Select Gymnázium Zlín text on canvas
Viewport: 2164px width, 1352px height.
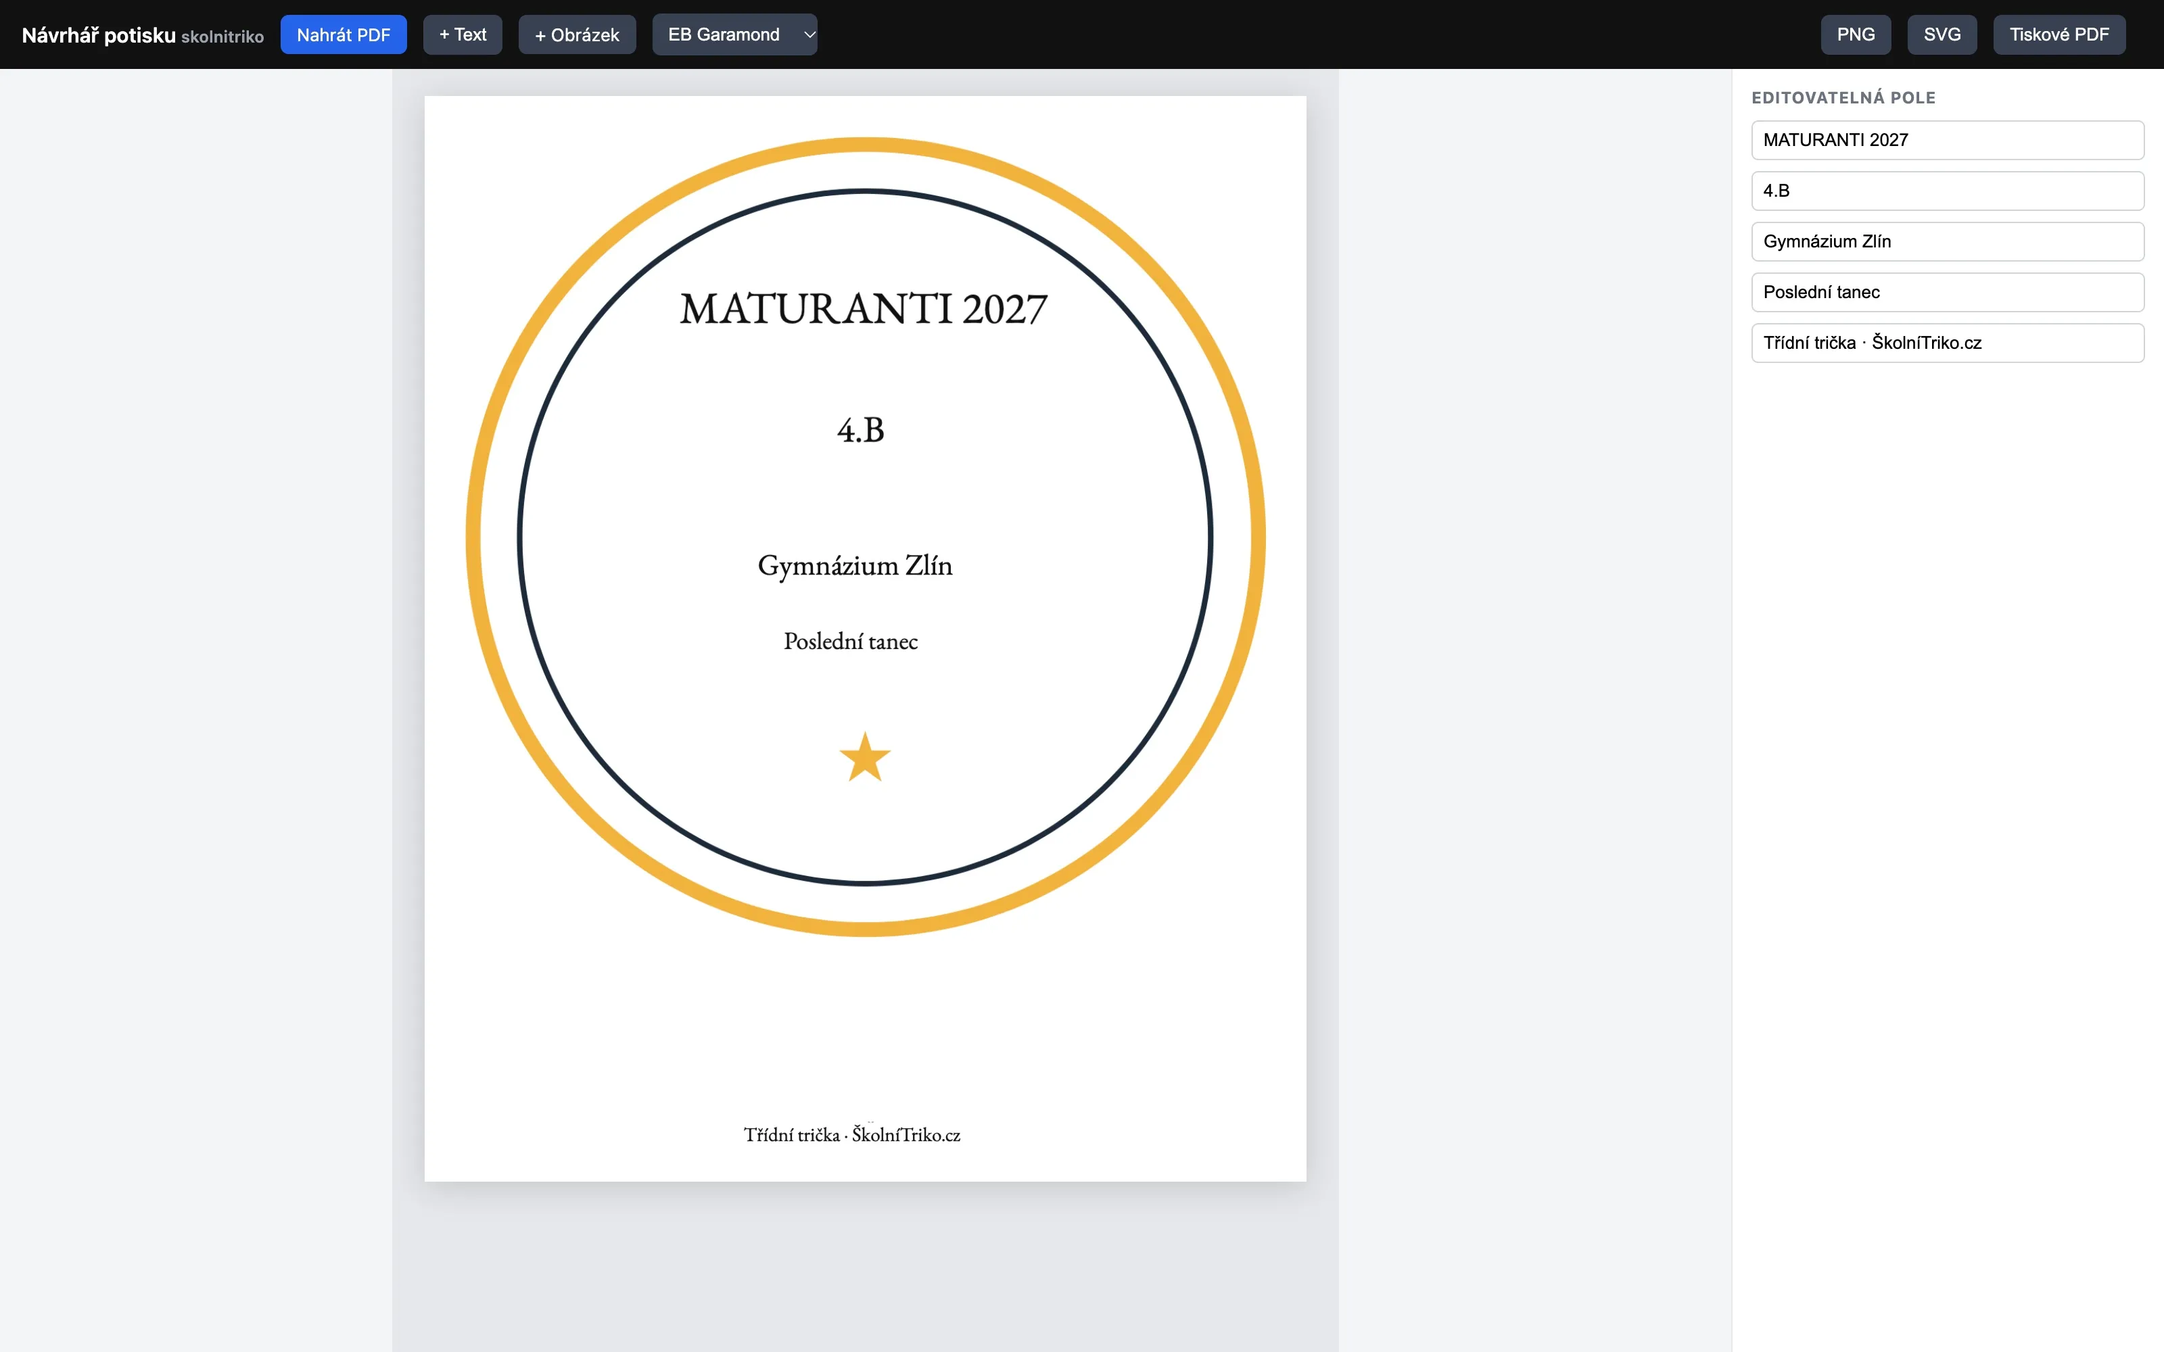(855, 566)
